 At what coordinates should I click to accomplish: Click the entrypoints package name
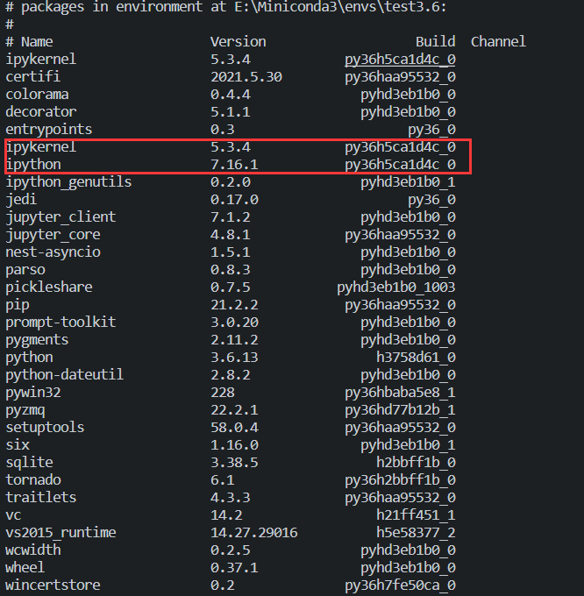coord(49,130)
